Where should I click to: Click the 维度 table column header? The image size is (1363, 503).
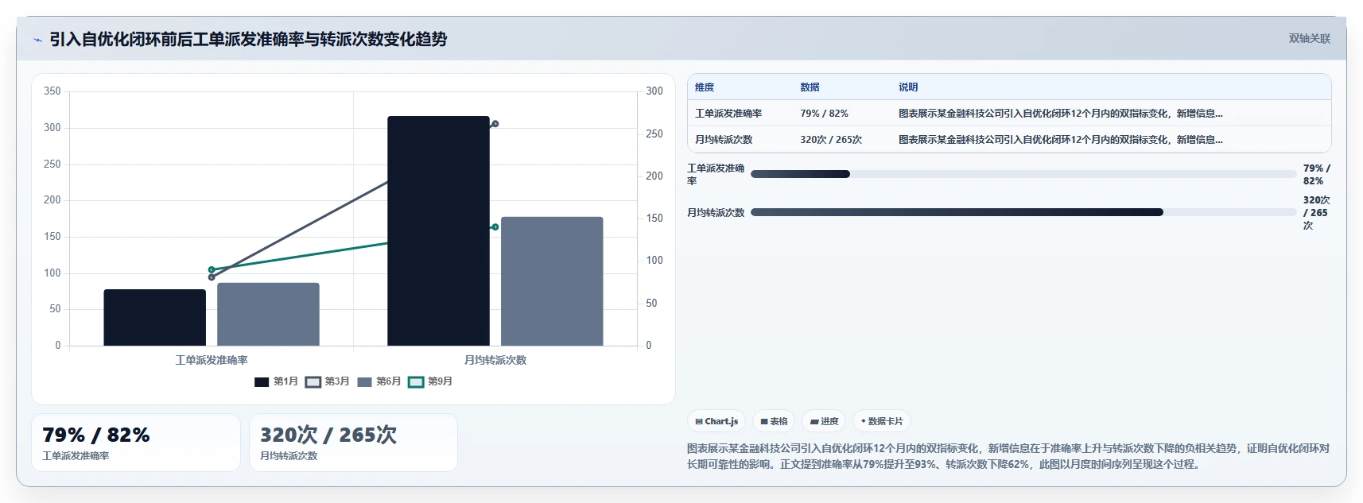click(705, 87)
